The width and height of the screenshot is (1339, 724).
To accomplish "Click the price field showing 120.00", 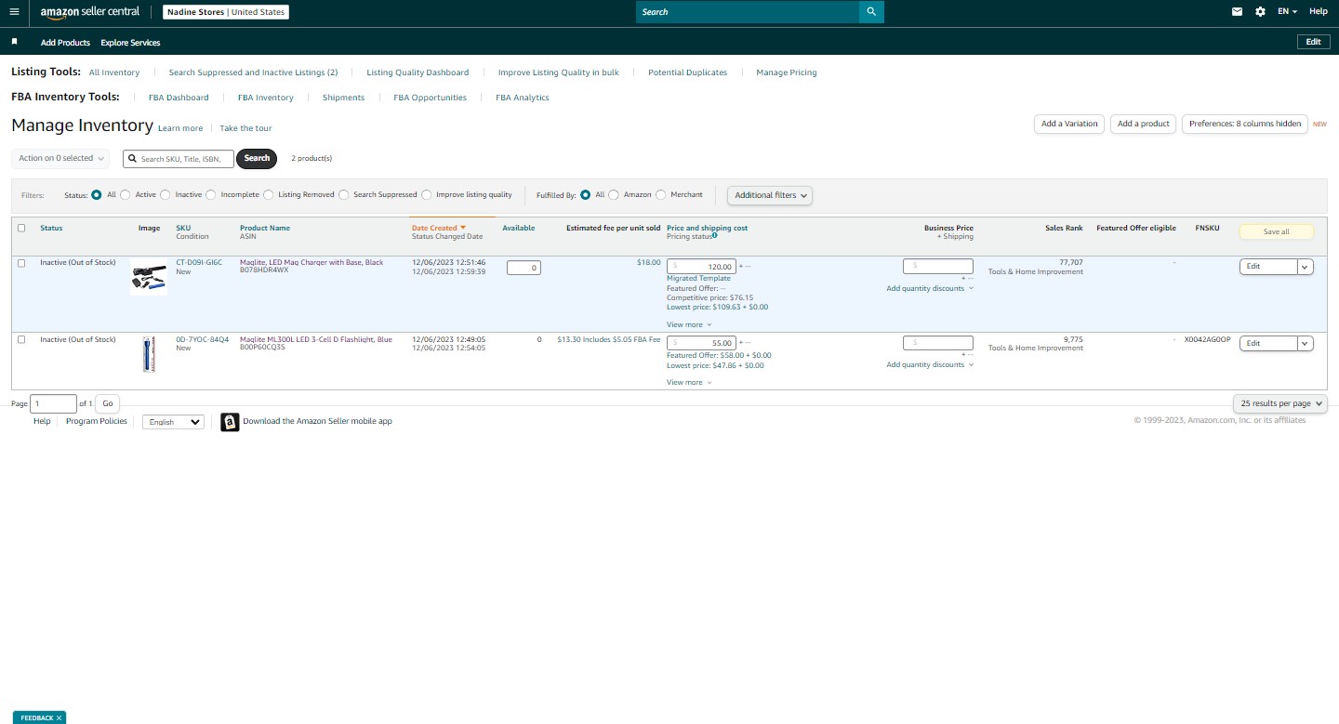I will tap(701, 267).
